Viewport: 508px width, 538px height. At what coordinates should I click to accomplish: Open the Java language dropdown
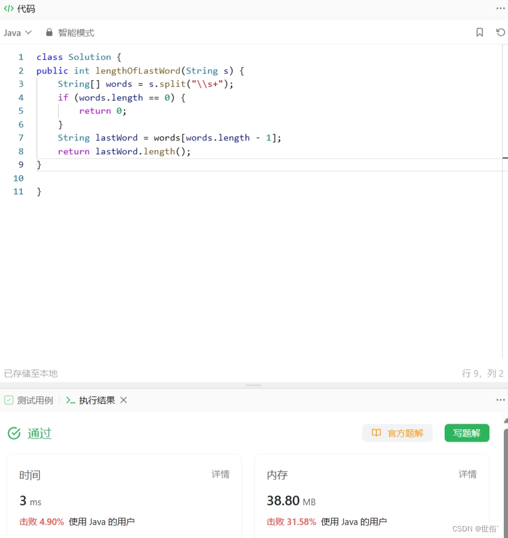tap(17, 32)
